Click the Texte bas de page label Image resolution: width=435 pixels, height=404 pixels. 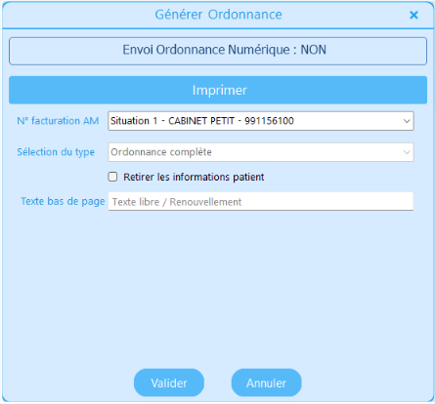coord(63,201)
